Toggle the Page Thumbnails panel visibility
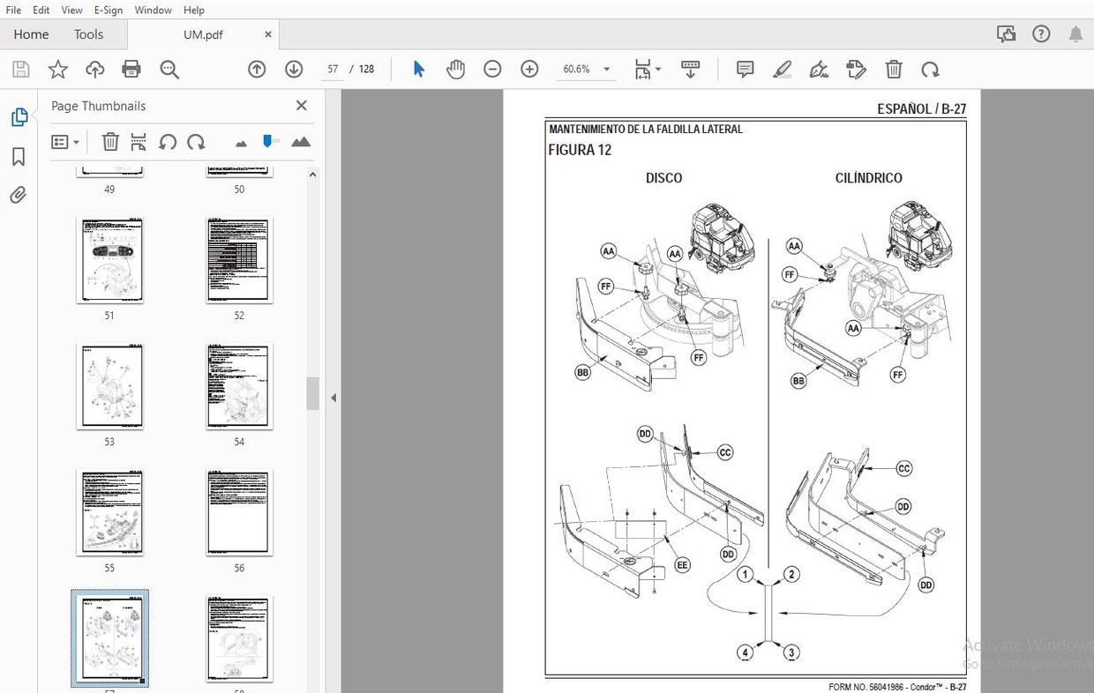 coord(19,115)
